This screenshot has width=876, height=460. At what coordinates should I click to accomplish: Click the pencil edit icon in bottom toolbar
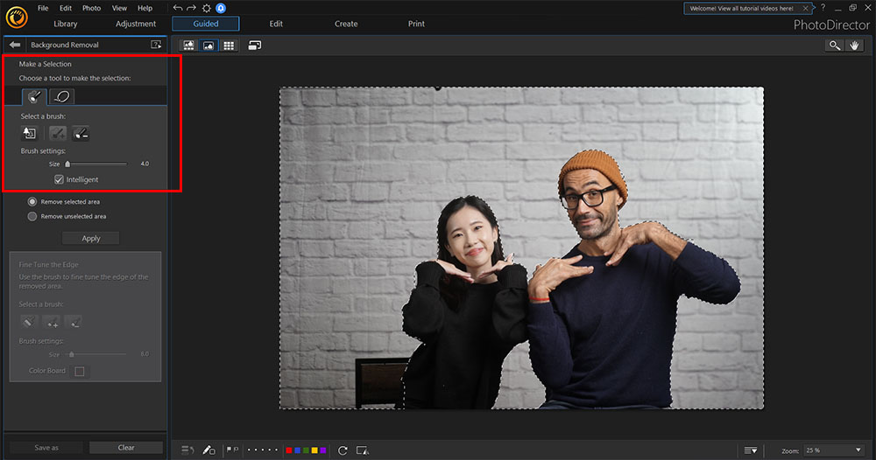click(x=209, y=450)
